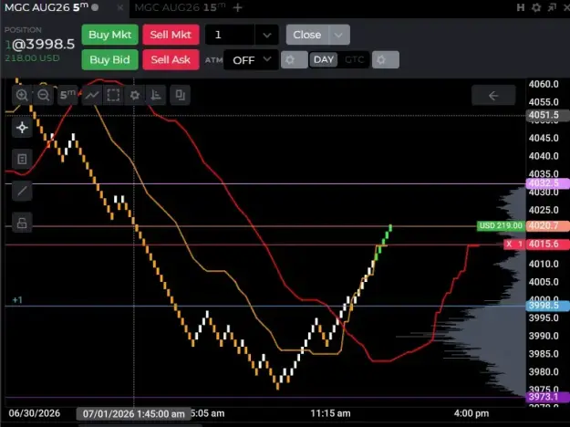Select the crosshair cursor tool

(22, 128)
